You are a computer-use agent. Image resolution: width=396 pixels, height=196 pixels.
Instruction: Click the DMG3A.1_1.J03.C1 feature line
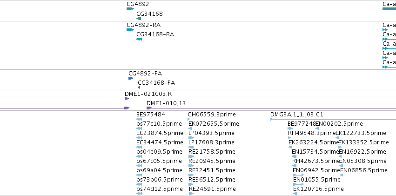coord(333,119)
